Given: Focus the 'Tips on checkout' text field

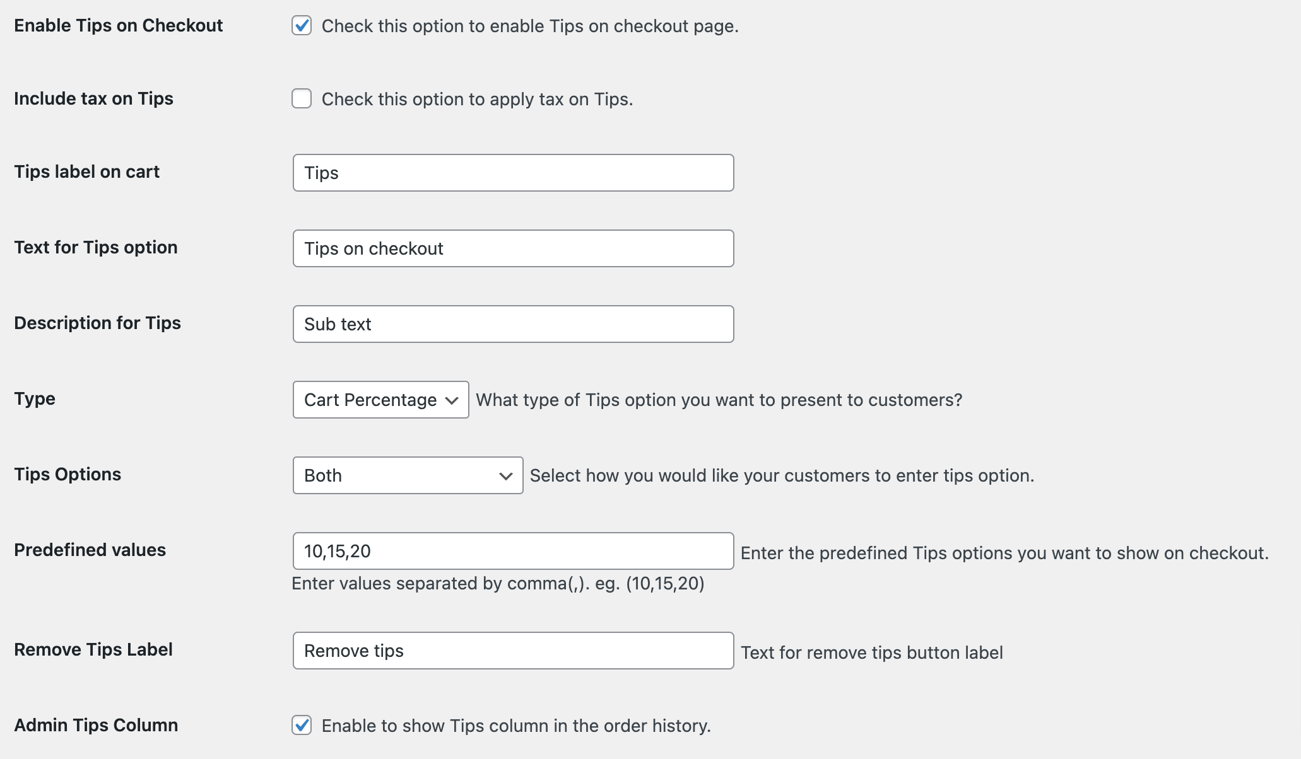Looking at the screenshot, I should point(513,248).
